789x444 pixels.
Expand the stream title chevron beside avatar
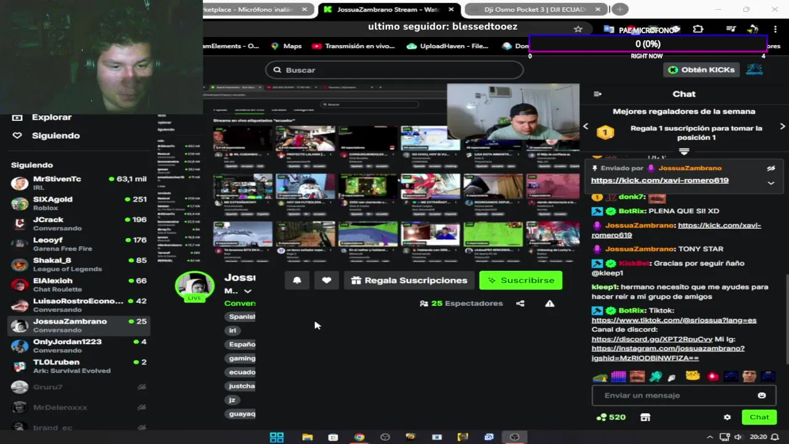[248, 291]
